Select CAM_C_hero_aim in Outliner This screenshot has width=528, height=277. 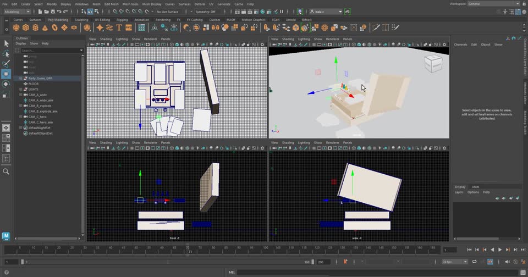pos(40,122)
